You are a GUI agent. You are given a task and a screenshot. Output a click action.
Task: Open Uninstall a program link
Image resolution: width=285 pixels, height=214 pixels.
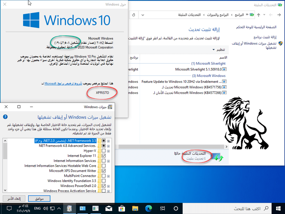pos(265,37)
